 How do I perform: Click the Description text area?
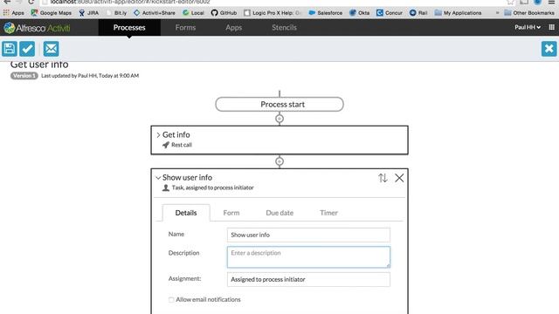click(308, 257)
